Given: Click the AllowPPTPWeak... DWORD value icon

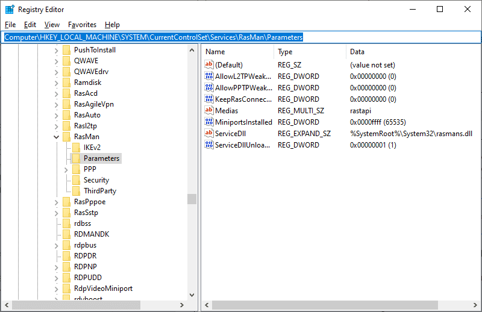Looking at the screenshot, I should 209,87.
